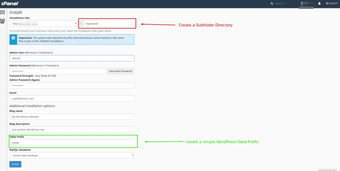340x171 pixels.
Task: Open the MySQL Database dropdown
Action: [72, 155]
